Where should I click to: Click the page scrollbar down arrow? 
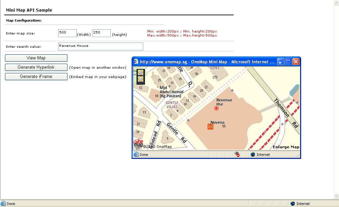tap(336, 196)
